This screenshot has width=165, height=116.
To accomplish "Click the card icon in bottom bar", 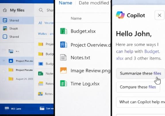I will [x=42, y=108].
